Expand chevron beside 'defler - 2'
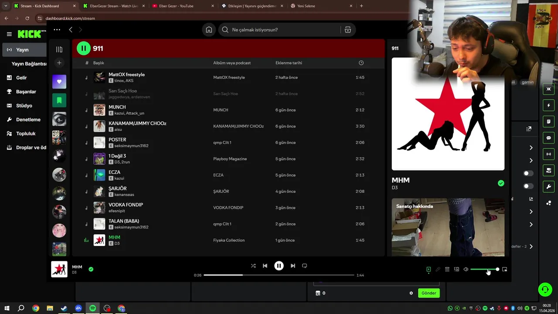This screenshot has height=314, width=558. tap(531, 246)
